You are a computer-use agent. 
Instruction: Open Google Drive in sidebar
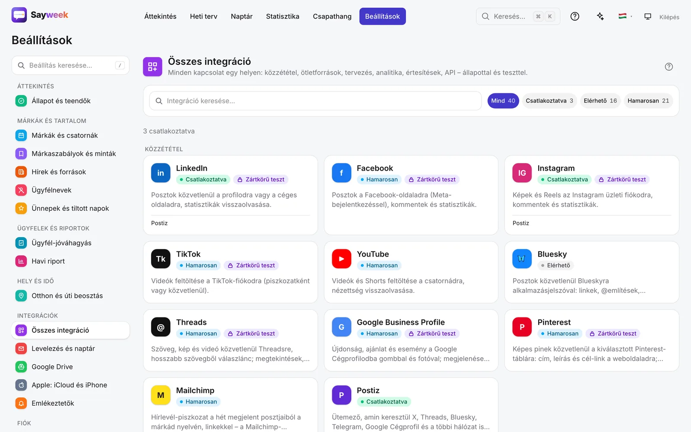(x=70, y=367)
